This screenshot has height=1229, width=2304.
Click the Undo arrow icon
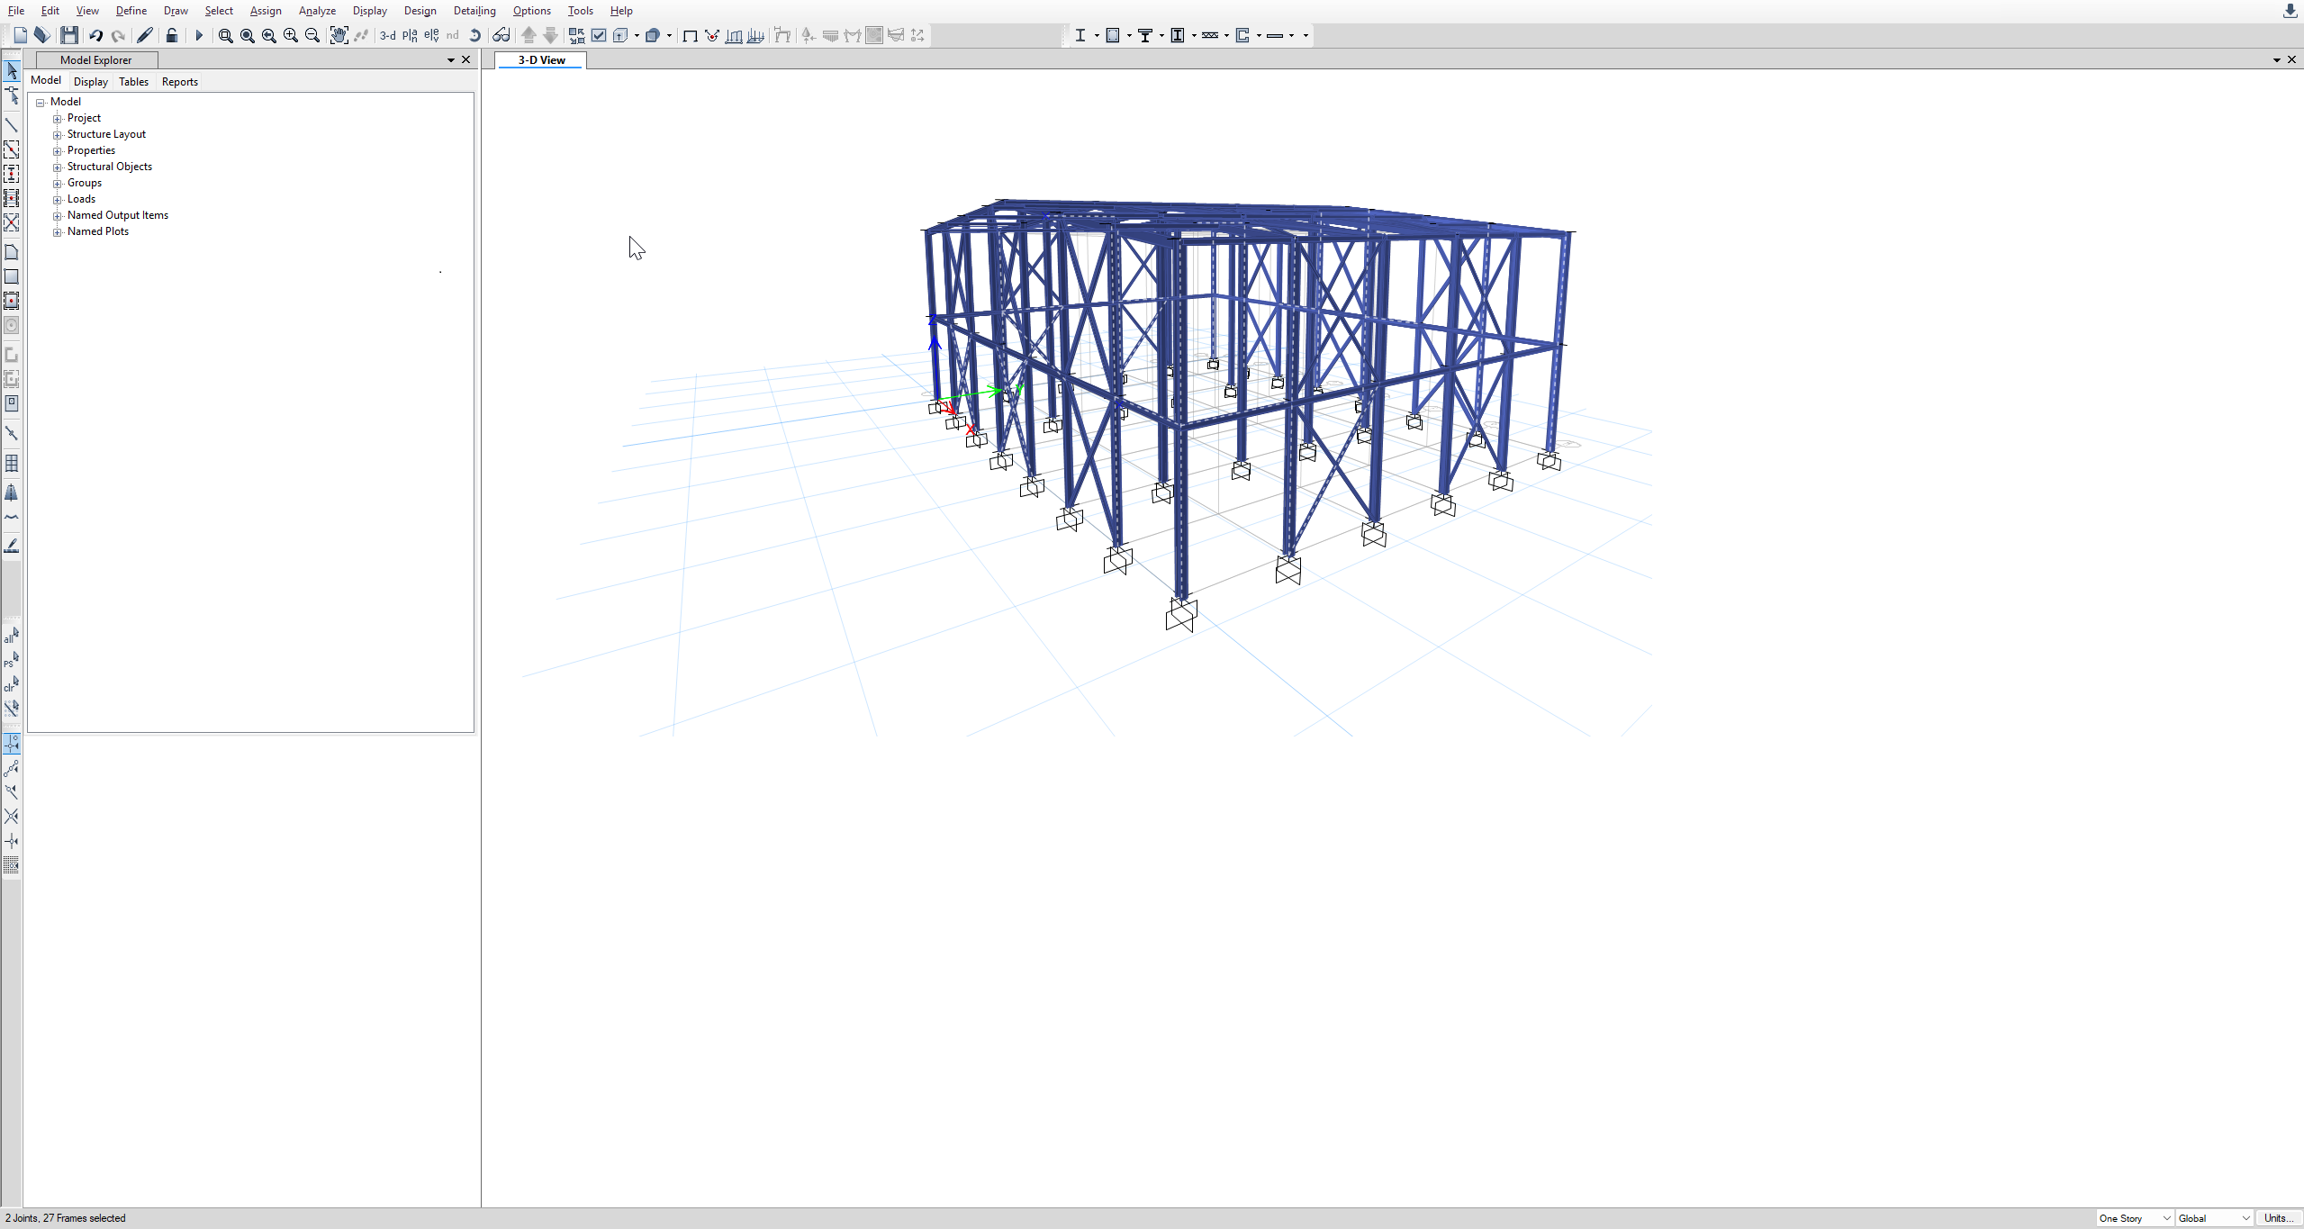[95, 35]
